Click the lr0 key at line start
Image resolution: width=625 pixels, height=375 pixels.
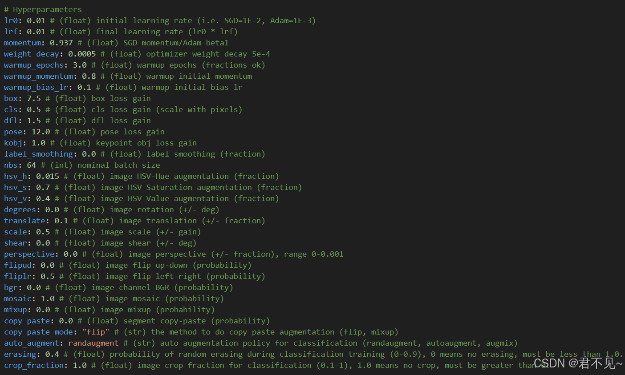(11, 20)
